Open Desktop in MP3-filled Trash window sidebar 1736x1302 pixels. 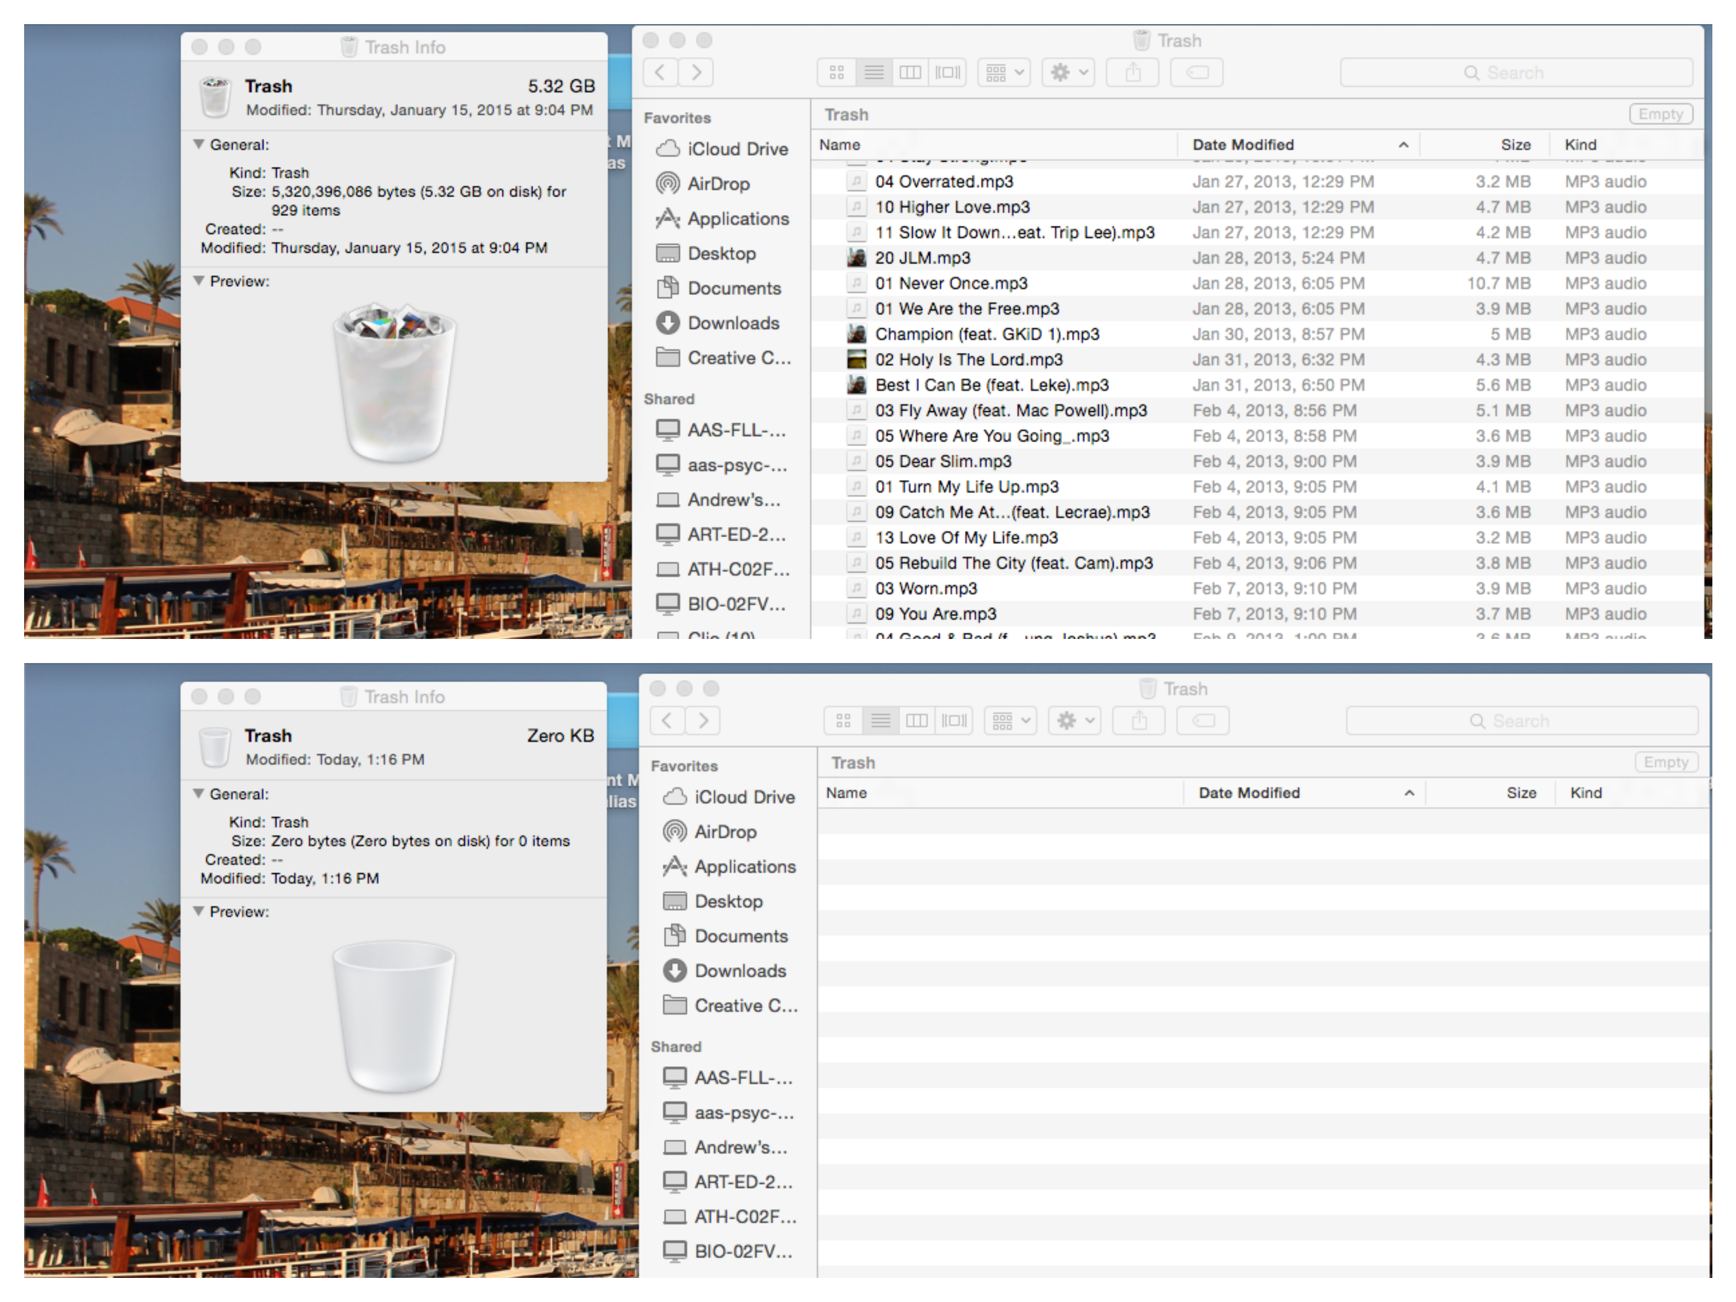[705, 254]
